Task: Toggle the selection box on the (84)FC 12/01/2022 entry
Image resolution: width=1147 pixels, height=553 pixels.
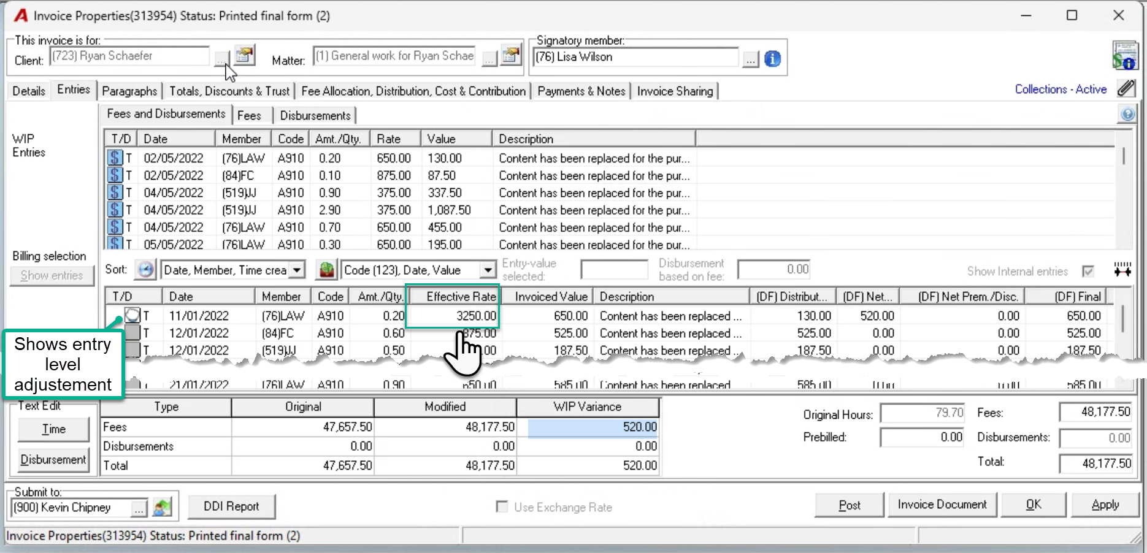Action: point(132,333)
